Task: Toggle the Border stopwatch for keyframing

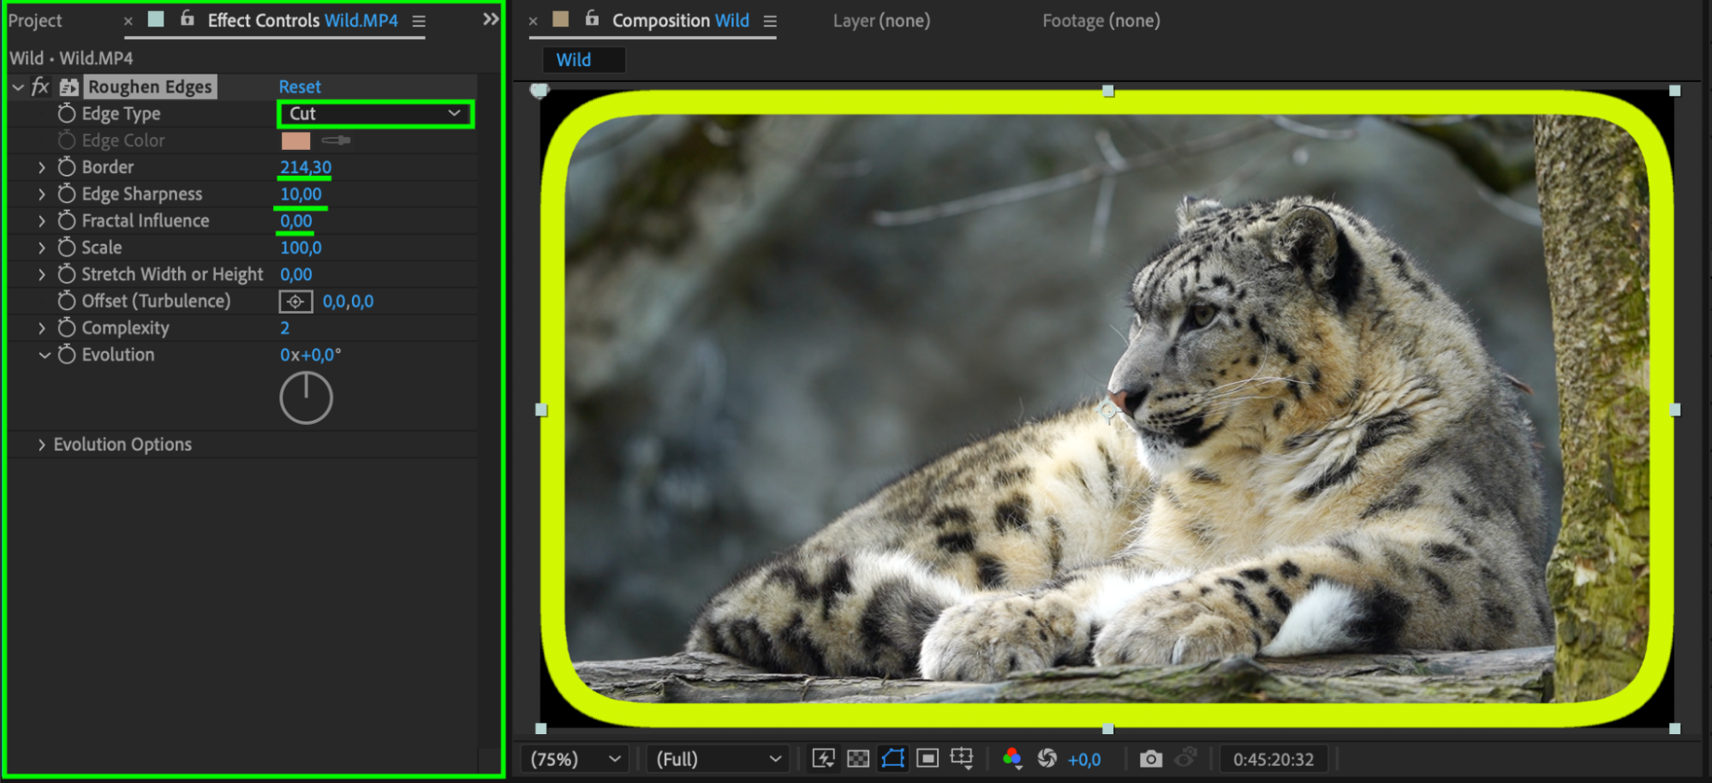Action: 67,167
